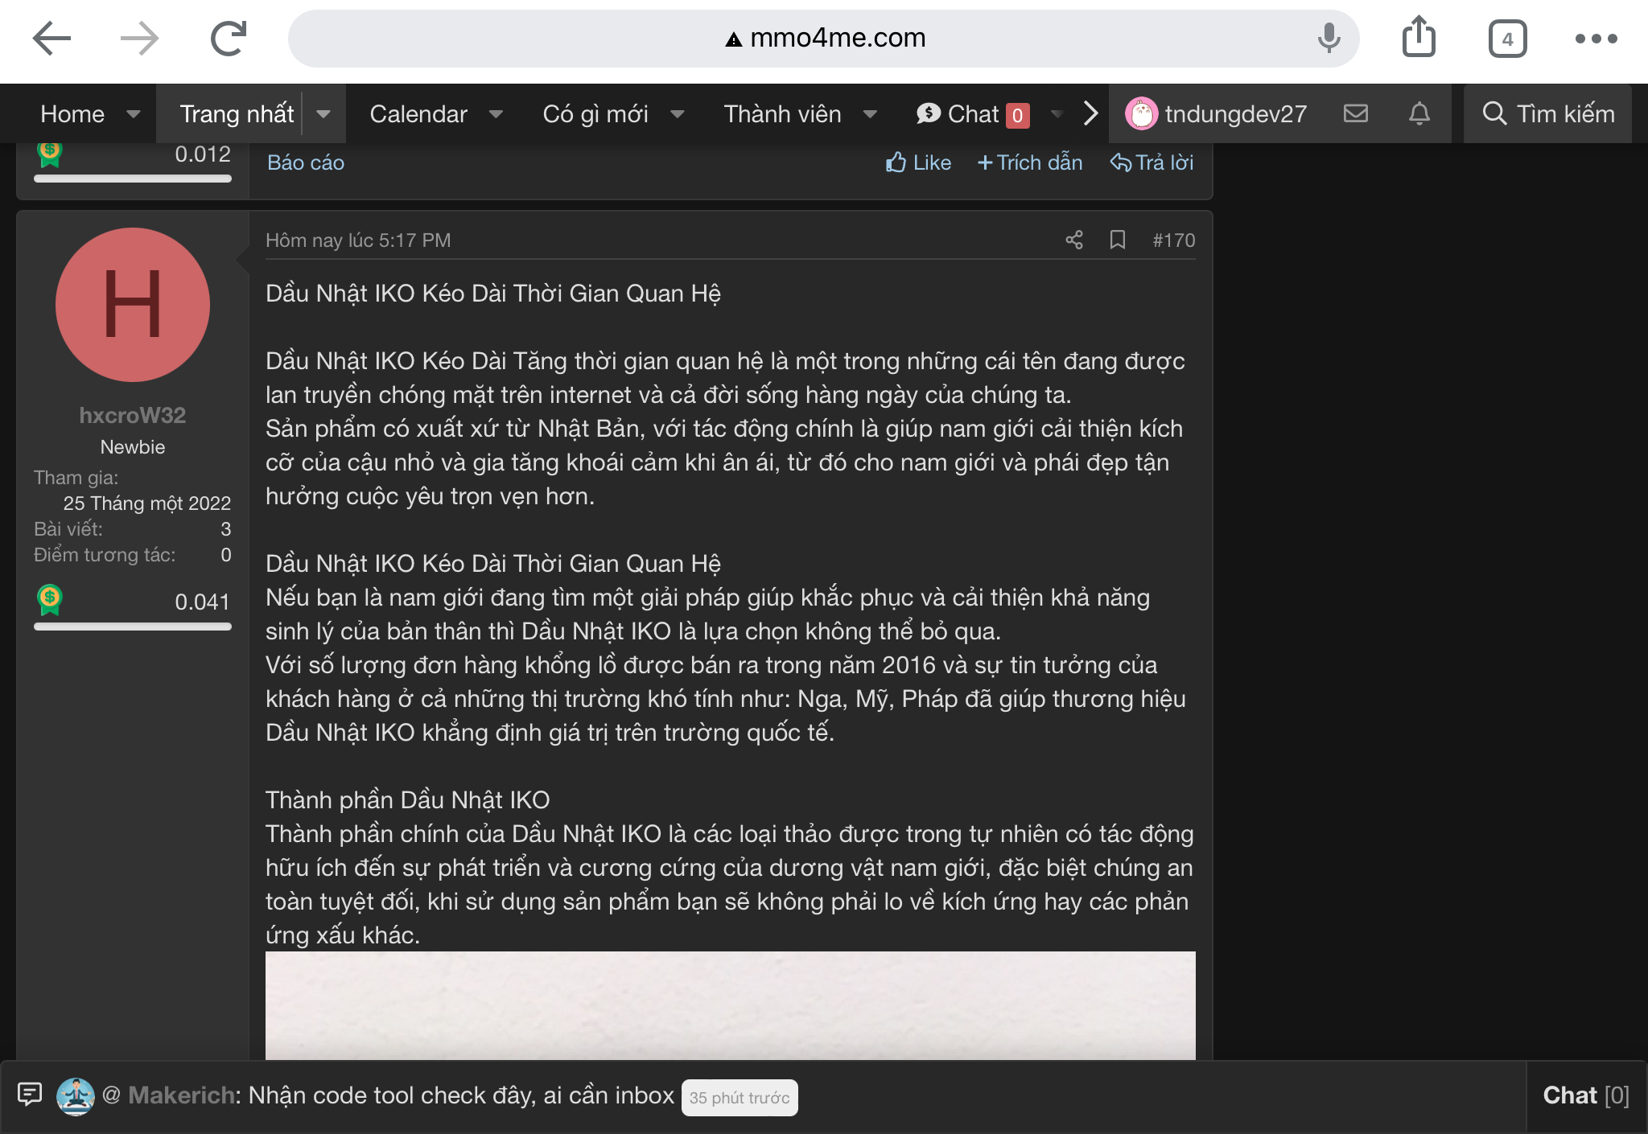This screenshot has height=1134, width=1648.
Task: Click the 35 phút trước timestamp
Action: [740, 1098]
